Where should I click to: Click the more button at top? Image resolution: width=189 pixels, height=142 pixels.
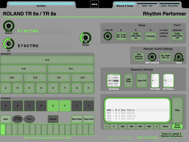pyautogui.click(x=94, y=4)
